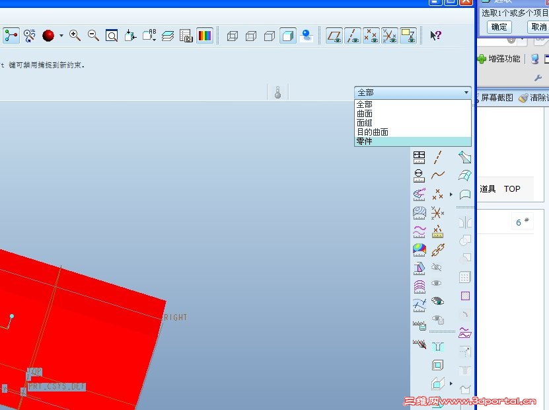The width and height of the screenshot is (549, 410).
Task: Open the selection filter combo box
Action: click(x=413, y=93)
